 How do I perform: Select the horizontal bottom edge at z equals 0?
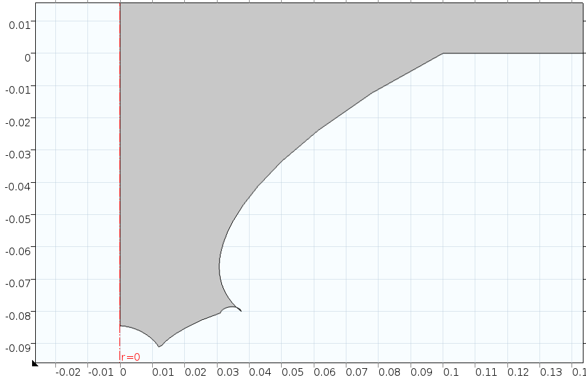[x=513, y=53]
